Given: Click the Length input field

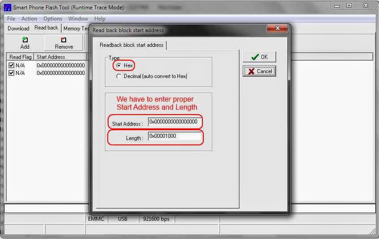Looking at the screenshot, I should [x=174, y=136].
